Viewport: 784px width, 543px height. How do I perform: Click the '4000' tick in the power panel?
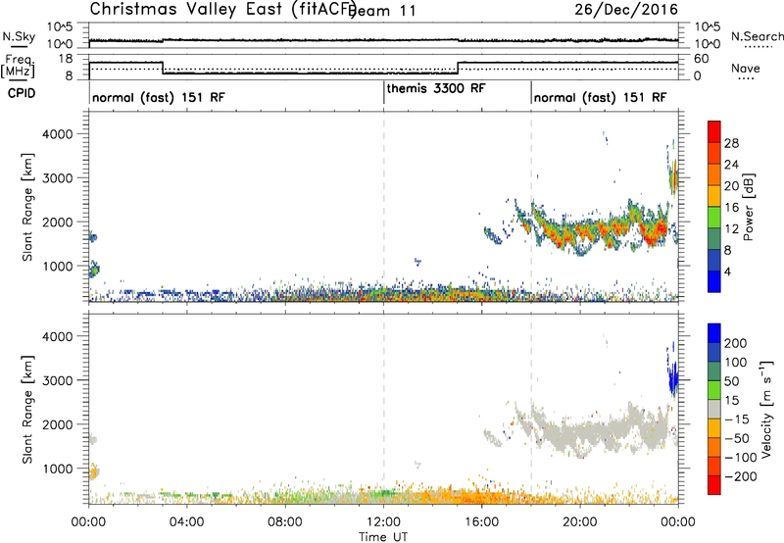[57, 134]
